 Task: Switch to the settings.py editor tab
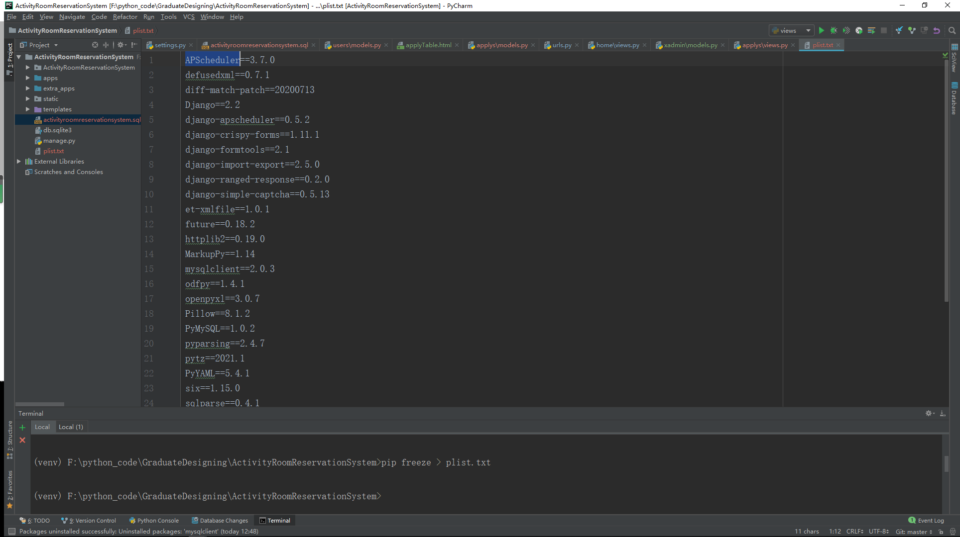[170, 45]
